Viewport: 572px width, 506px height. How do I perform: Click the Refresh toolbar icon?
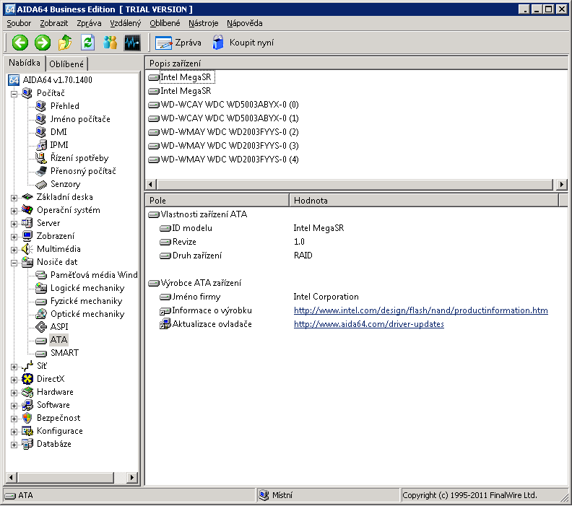click(87, 43)
